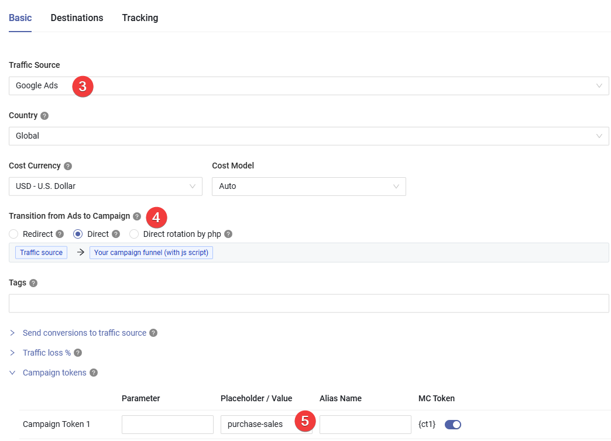The width and height of the screenshot is (611, 441).
Task: Click the Placeholder / Value column header
Action: coord(256,398)
